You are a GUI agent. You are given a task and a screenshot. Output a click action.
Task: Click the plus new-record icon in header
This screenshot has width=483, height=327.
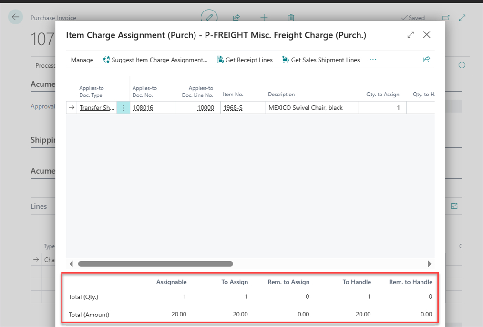[264, 18]
